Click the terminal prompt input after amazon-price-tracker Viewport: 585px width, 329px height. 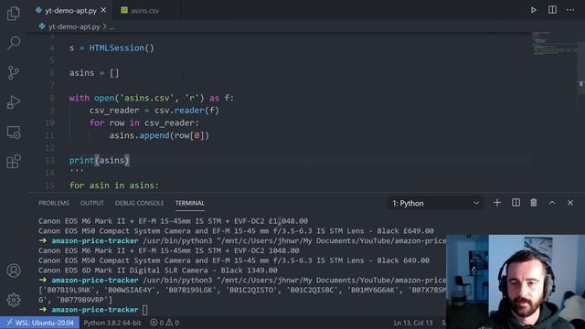coord(144,310)
